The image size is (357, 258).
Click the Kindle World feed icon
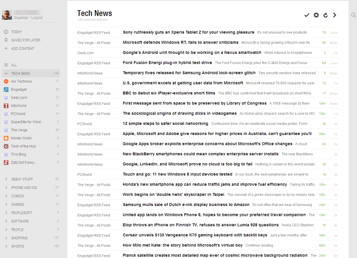[x=6, y=138]
